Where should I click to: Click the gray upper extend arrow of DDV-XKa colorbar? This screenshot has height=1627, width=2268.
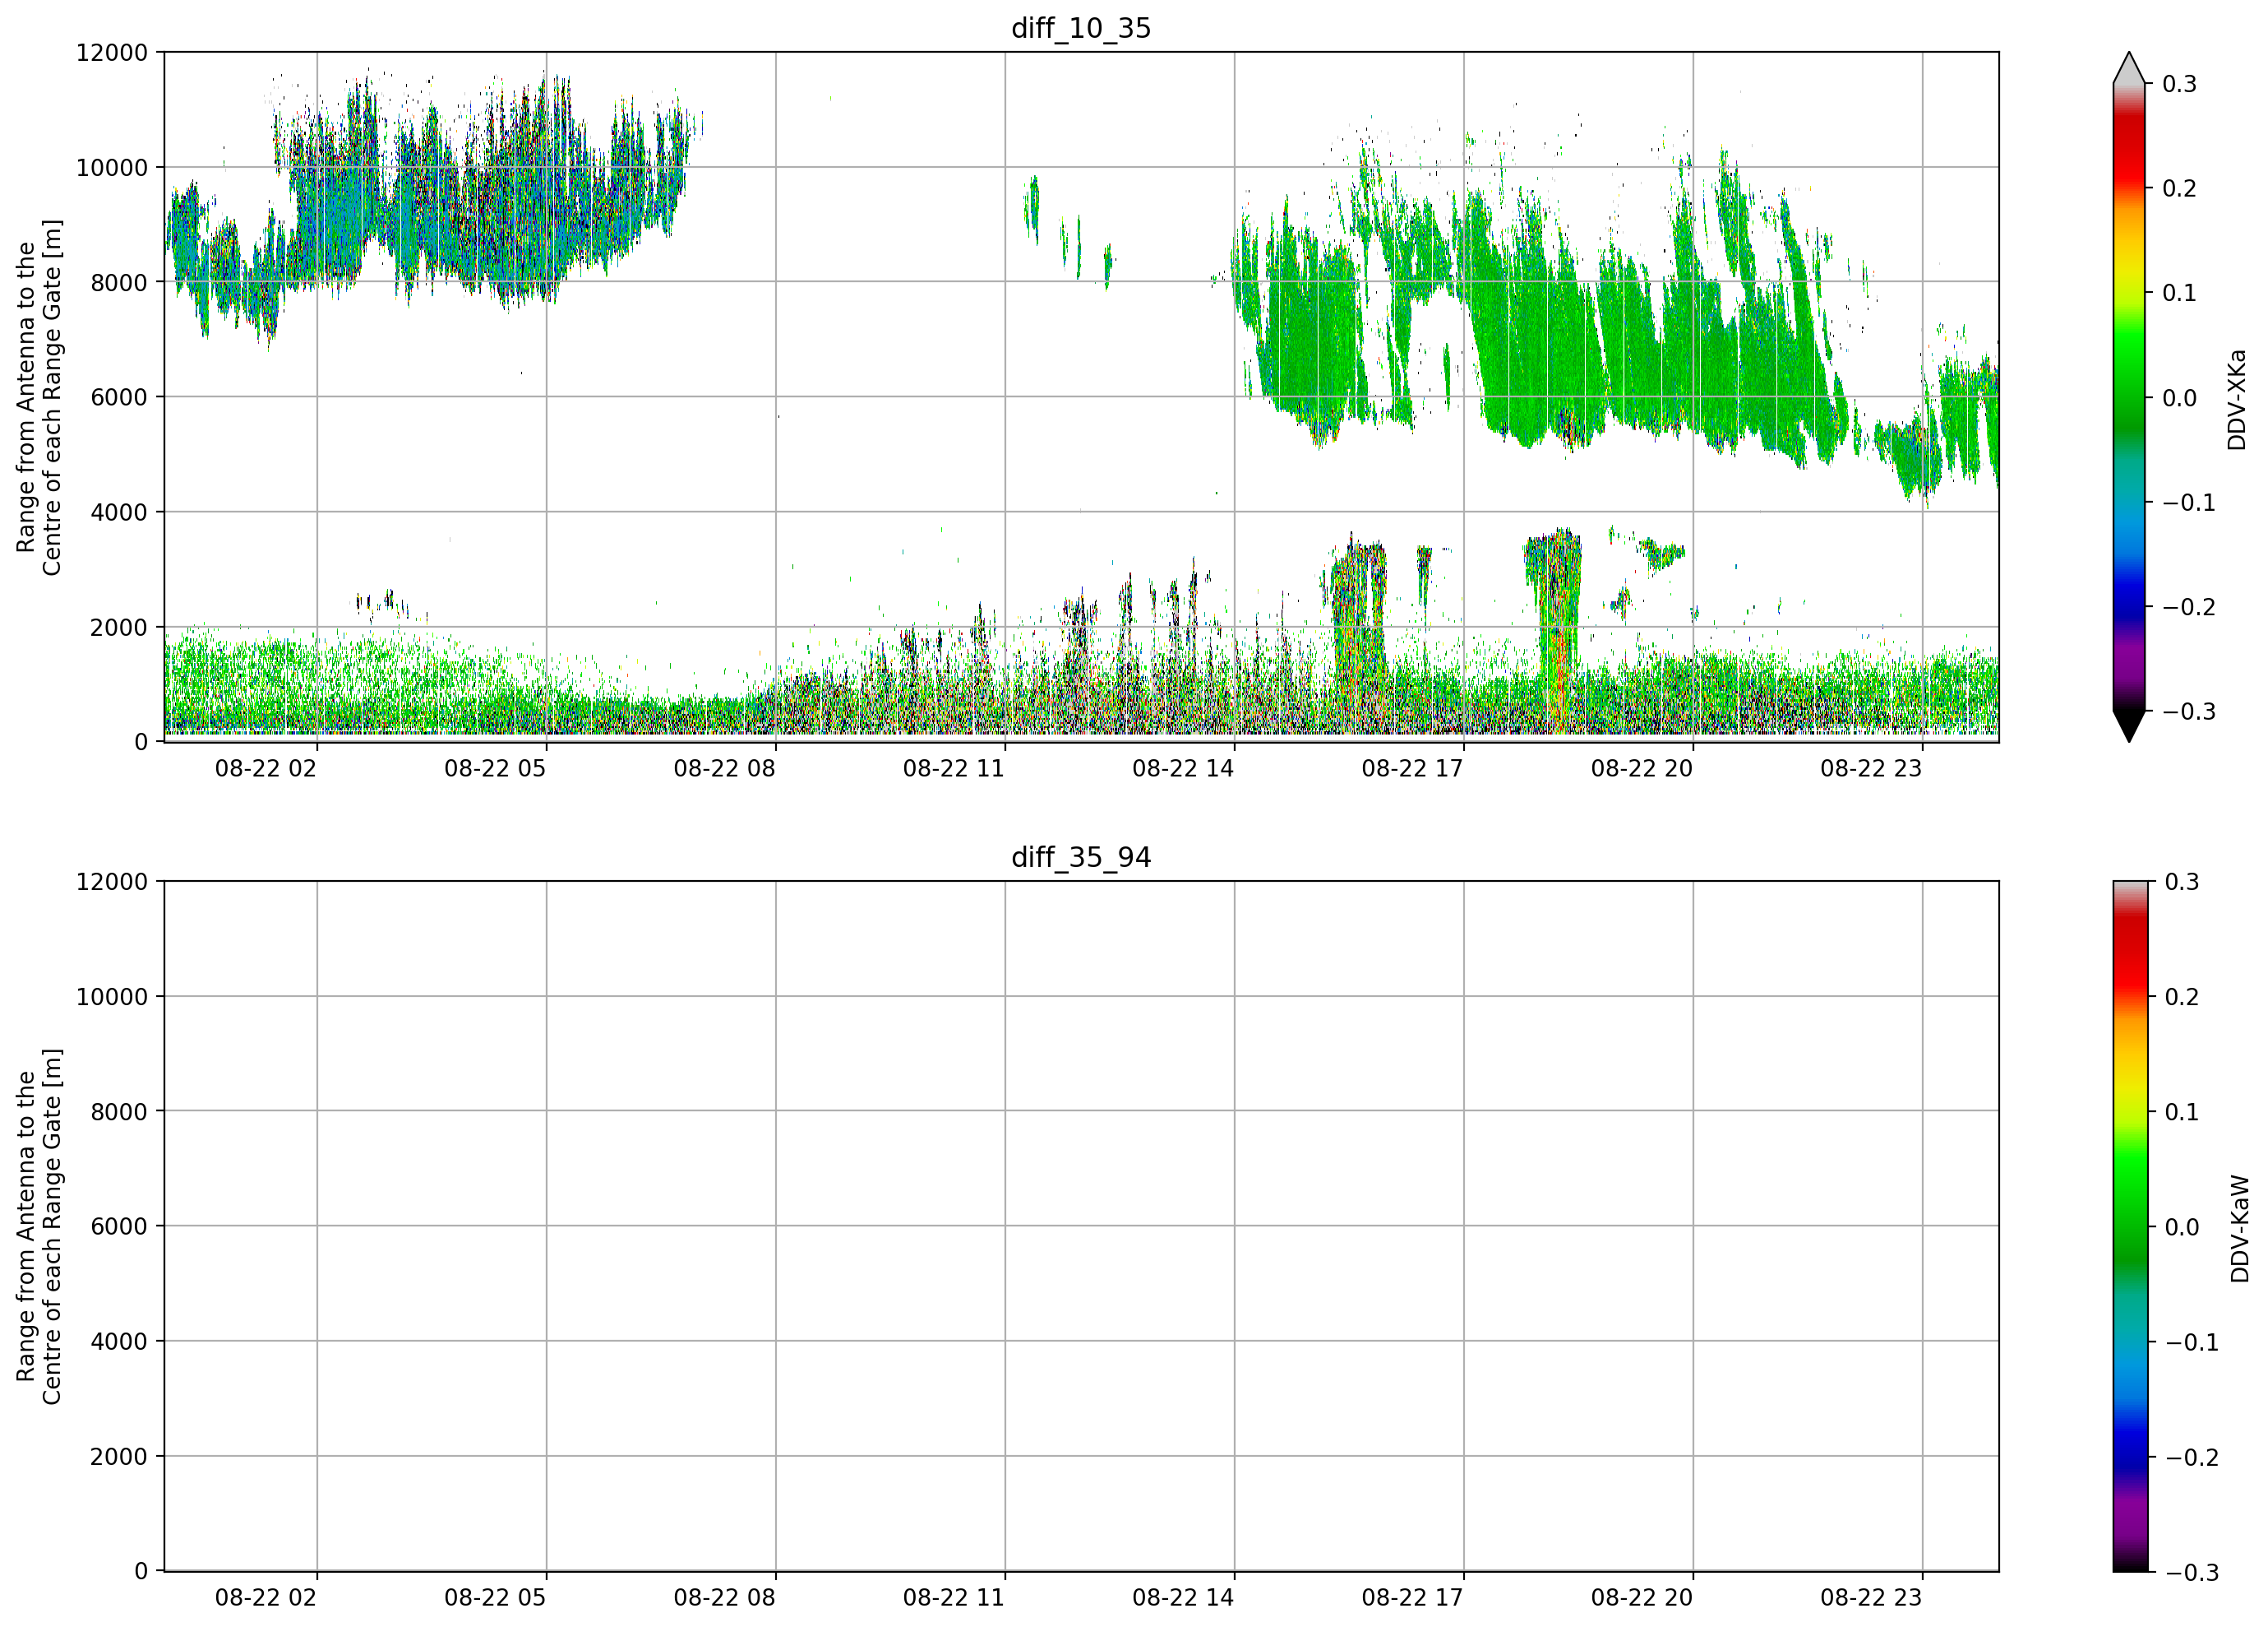point(2129,70)
